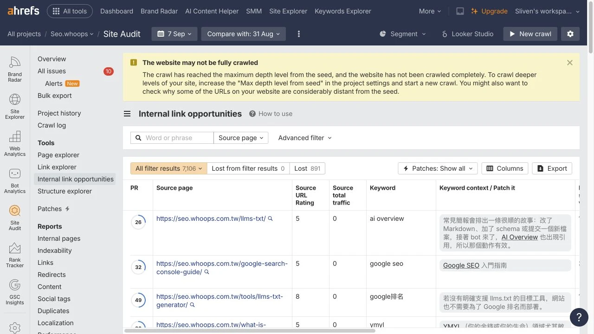594x334 pixels.
Task: Open the help question mark button
Action: click(x=579, y=317)
